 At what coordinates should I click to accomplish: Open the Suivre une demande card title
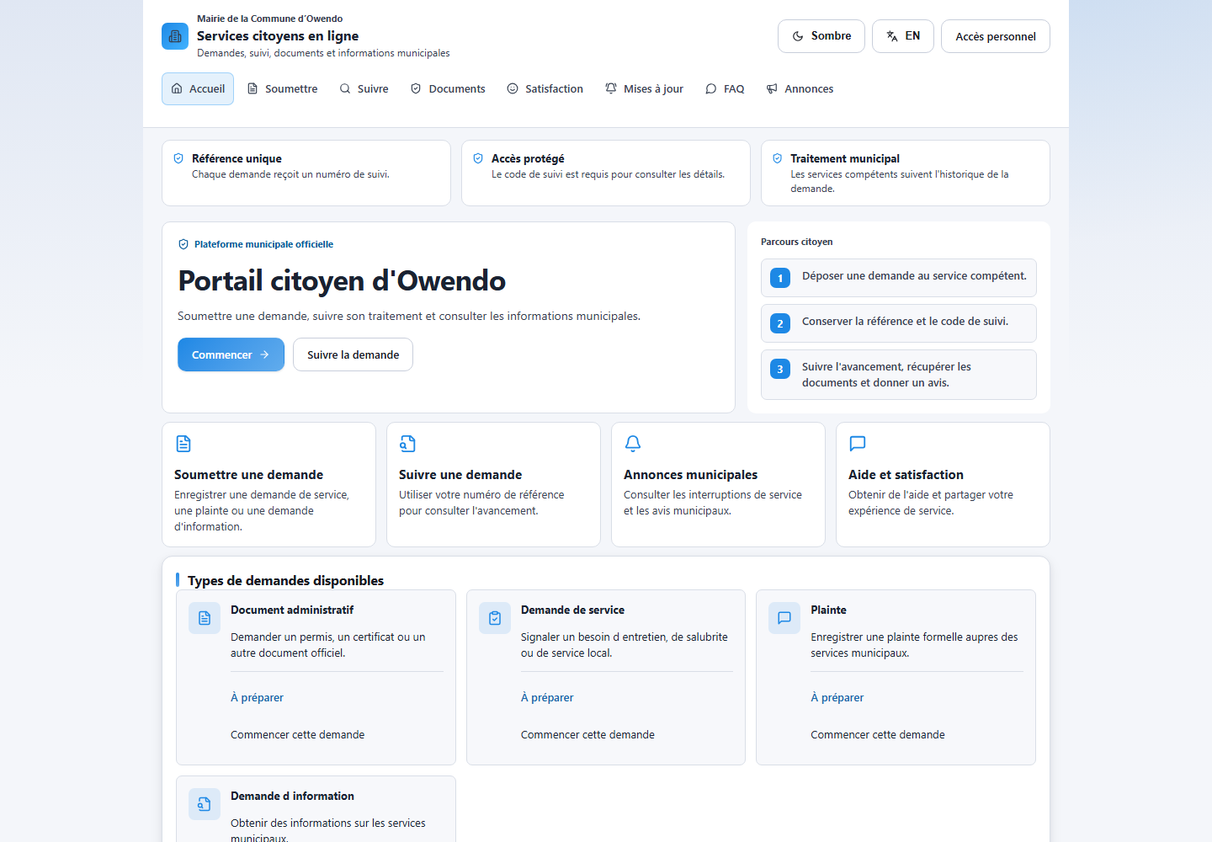point(460,475)
